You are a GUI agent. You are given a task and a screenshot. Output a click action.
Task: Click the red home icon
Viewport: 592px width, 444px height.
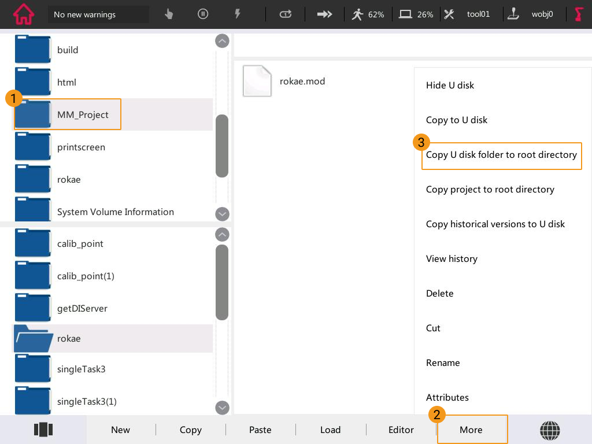tap(24, 14)
